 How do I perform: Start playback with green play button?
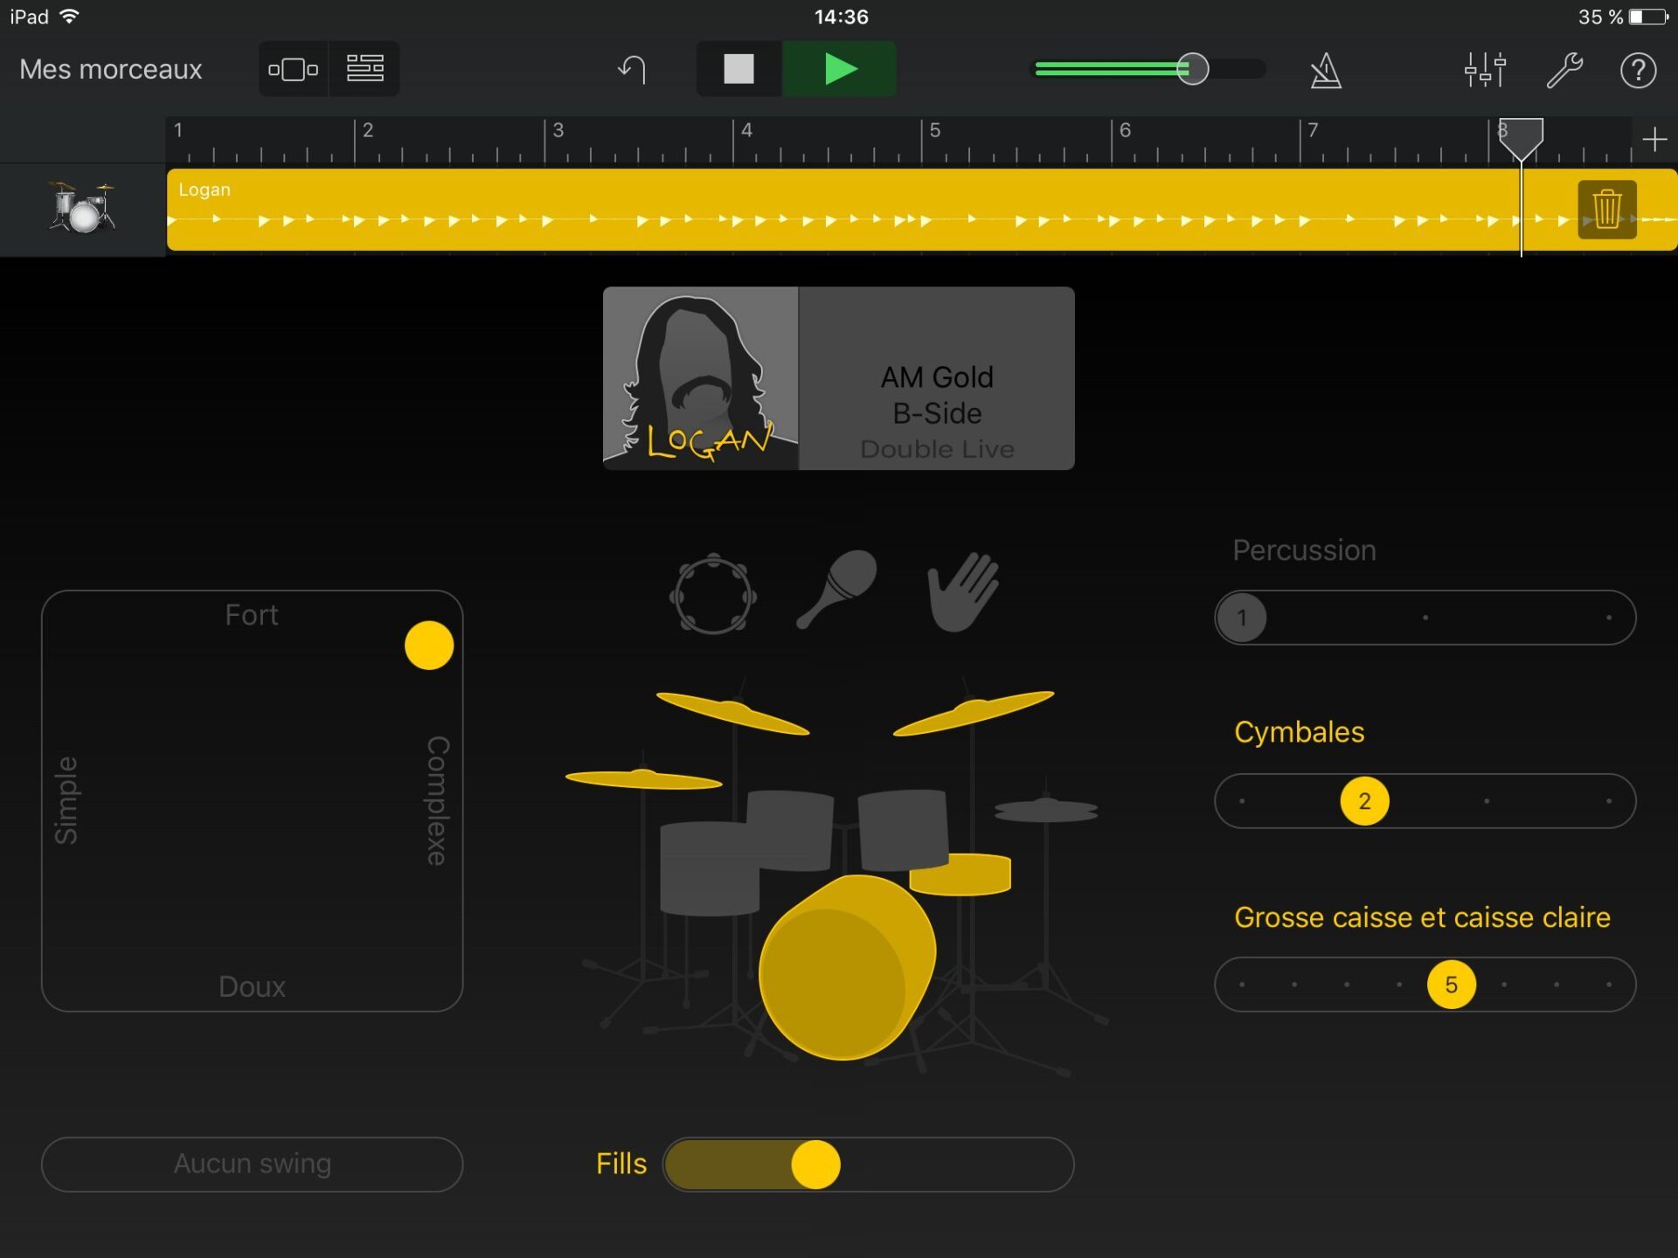(x=839, y=69)
